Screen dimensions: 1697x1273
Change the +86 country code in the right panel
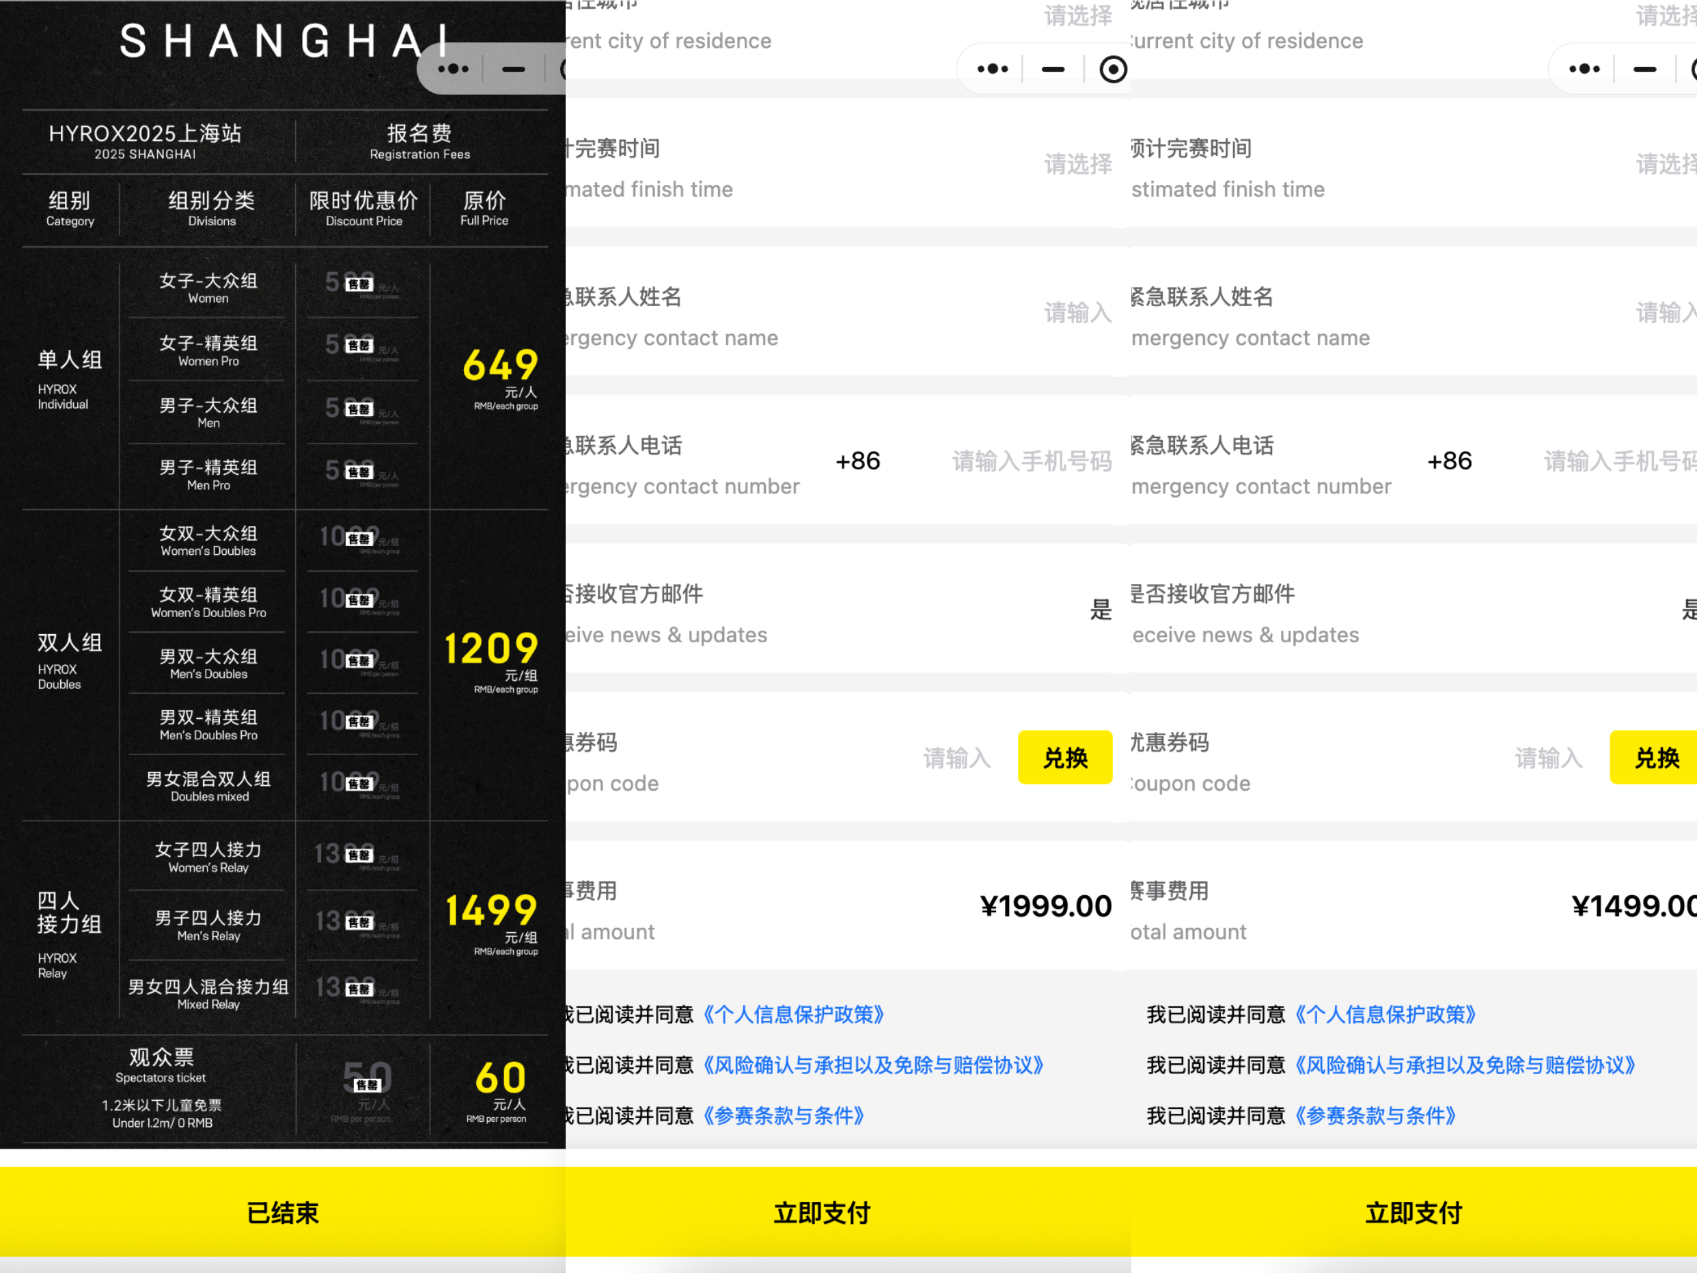tap(1449, 461)
